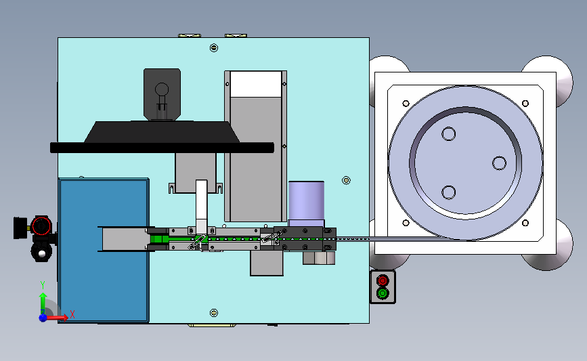Select the red-ringed pressure gauge at left
The height and width of the screenshot is (361, 587).
(x=41, y=226)
